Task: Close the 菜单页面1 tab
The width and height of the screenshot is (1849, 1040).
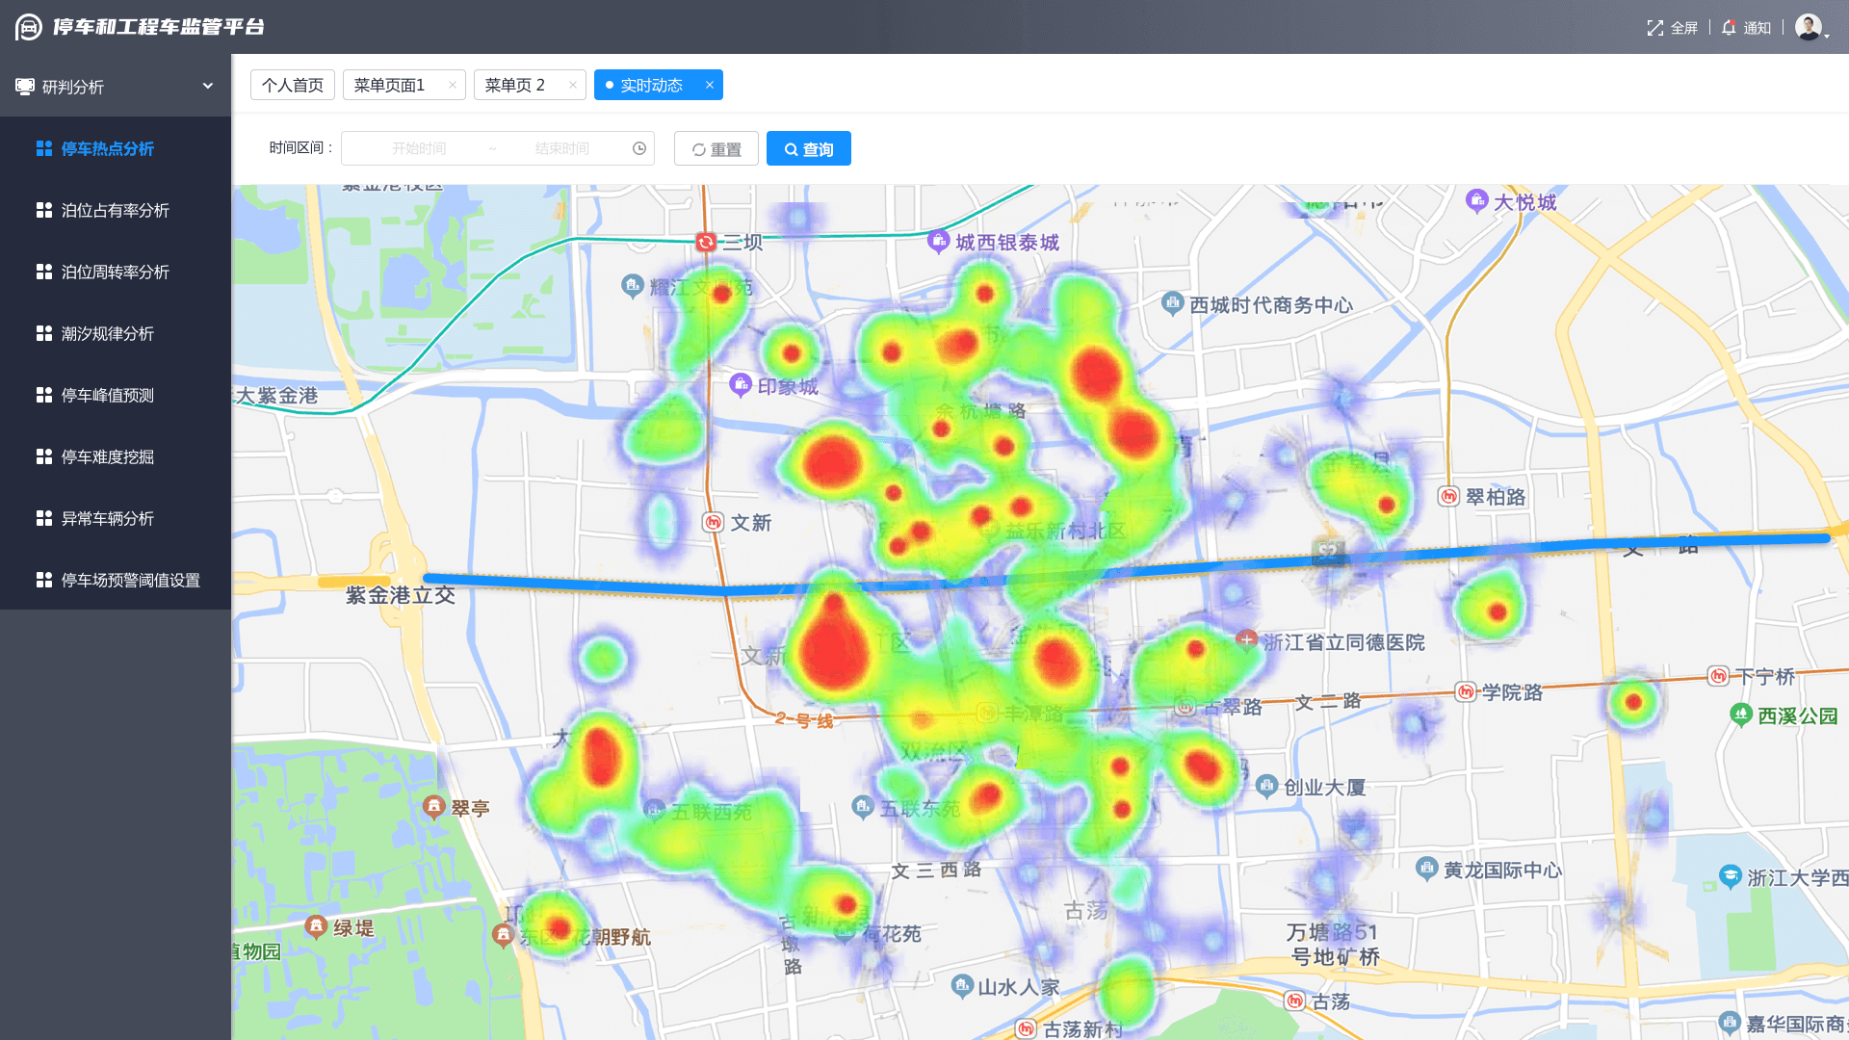Action: 453,85
